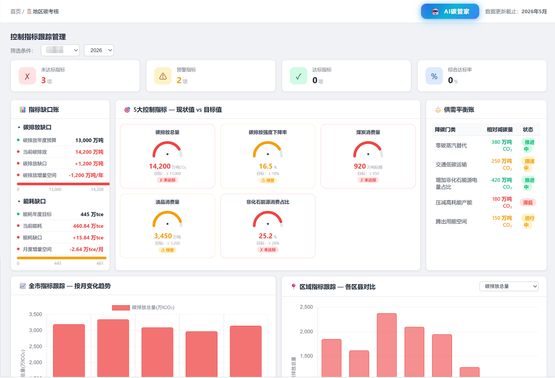Click the pin icon beside 区域指标跟踪

(294, 287)
